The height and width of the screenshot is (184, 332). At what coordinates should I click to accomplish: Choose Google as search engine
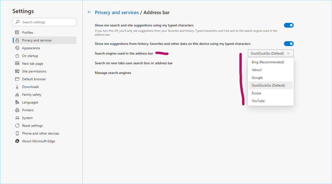pyautogui.click(x=271, y=78)
